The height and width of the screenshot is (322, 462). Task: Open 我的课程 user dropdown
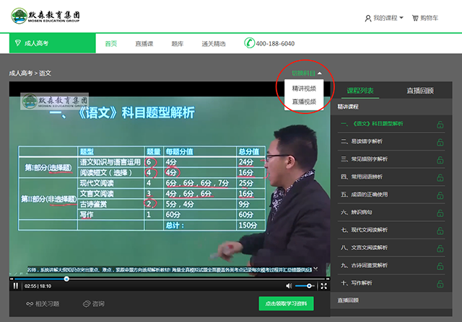click(x=384, y=18)
